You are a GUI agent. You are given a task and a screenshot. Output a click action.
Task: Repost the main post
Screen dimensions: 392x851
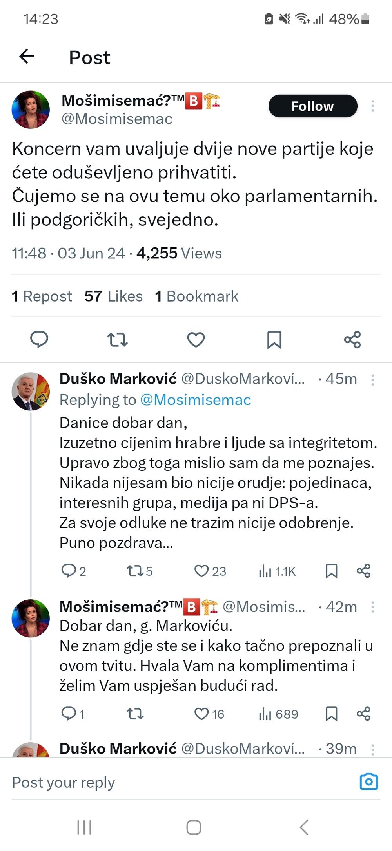pos(118,339)
